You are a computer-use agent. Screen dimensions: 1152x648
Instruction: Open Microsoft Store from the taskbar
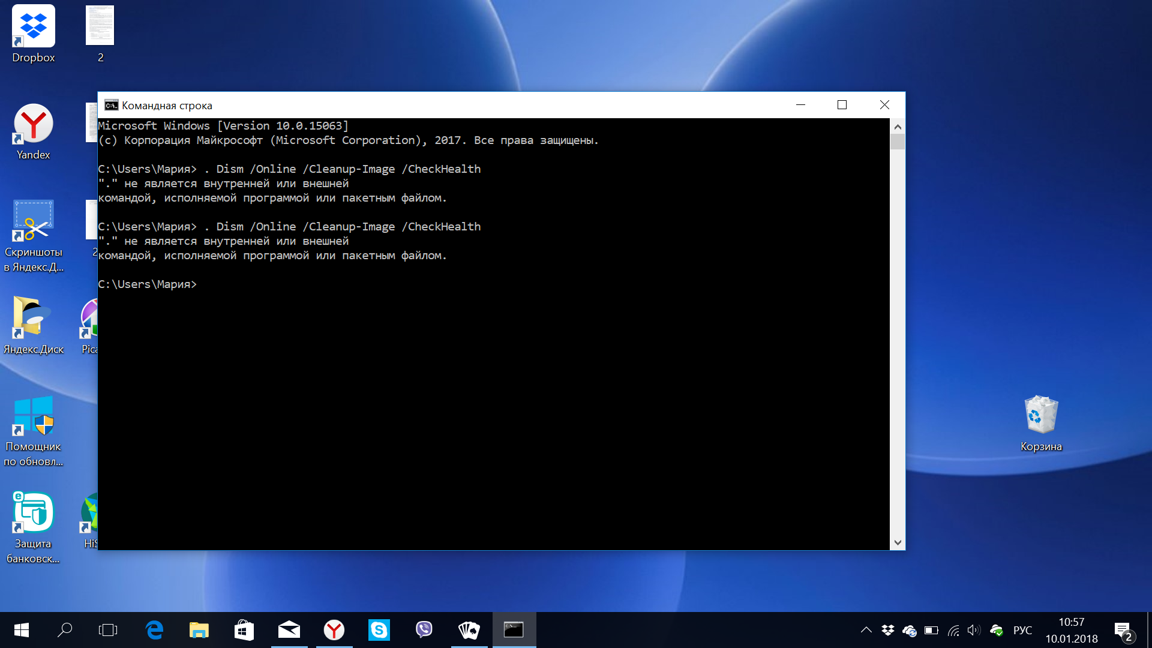pos(244,630)
